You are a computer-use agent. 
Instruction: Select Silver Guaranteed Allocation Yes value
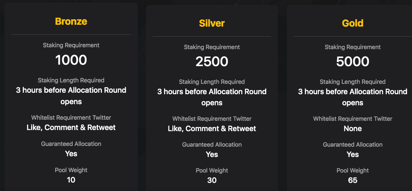[212, 154]
